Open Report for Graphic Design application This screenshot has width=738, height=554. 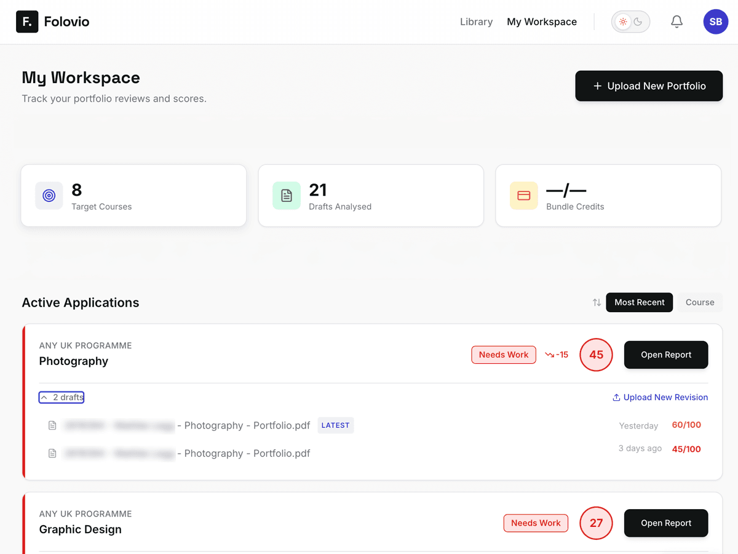click(x=666, y=523)
